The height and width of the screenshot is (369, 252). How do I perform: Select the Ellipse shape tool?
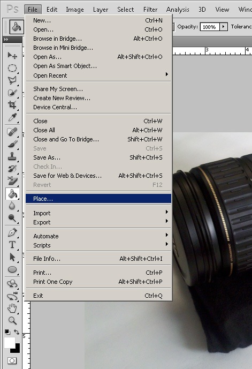12,269
